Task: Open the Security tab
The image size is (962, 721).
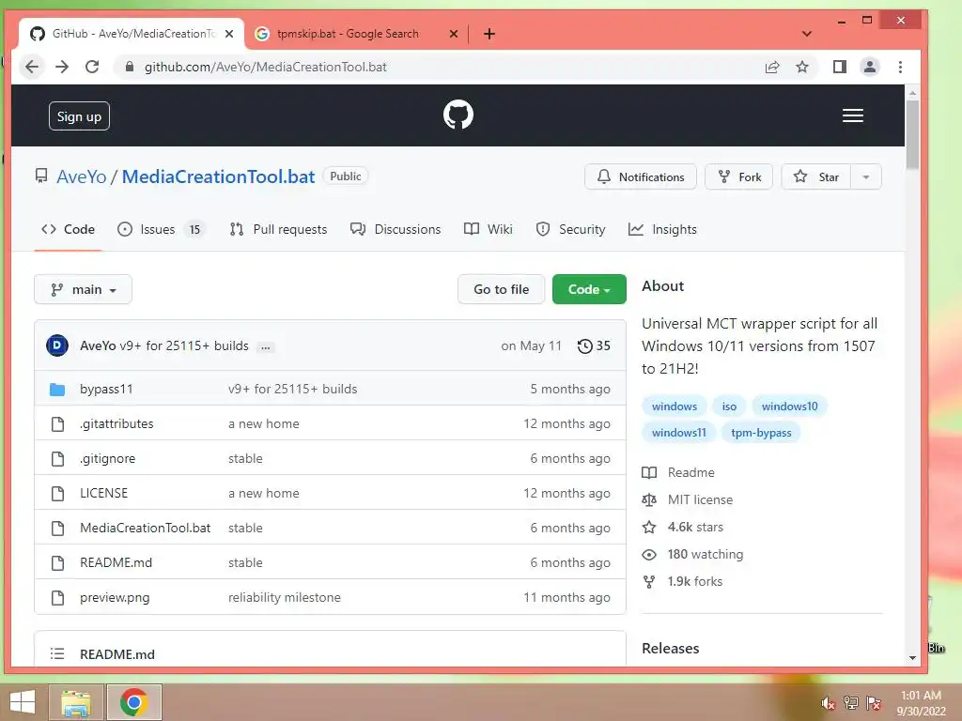Action: click(x=570, y=229)
